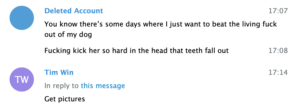The width and height of the screenshot is (297, 110).
Task: Open the Deleted Account sender name
Action: [x=74, y=11]
